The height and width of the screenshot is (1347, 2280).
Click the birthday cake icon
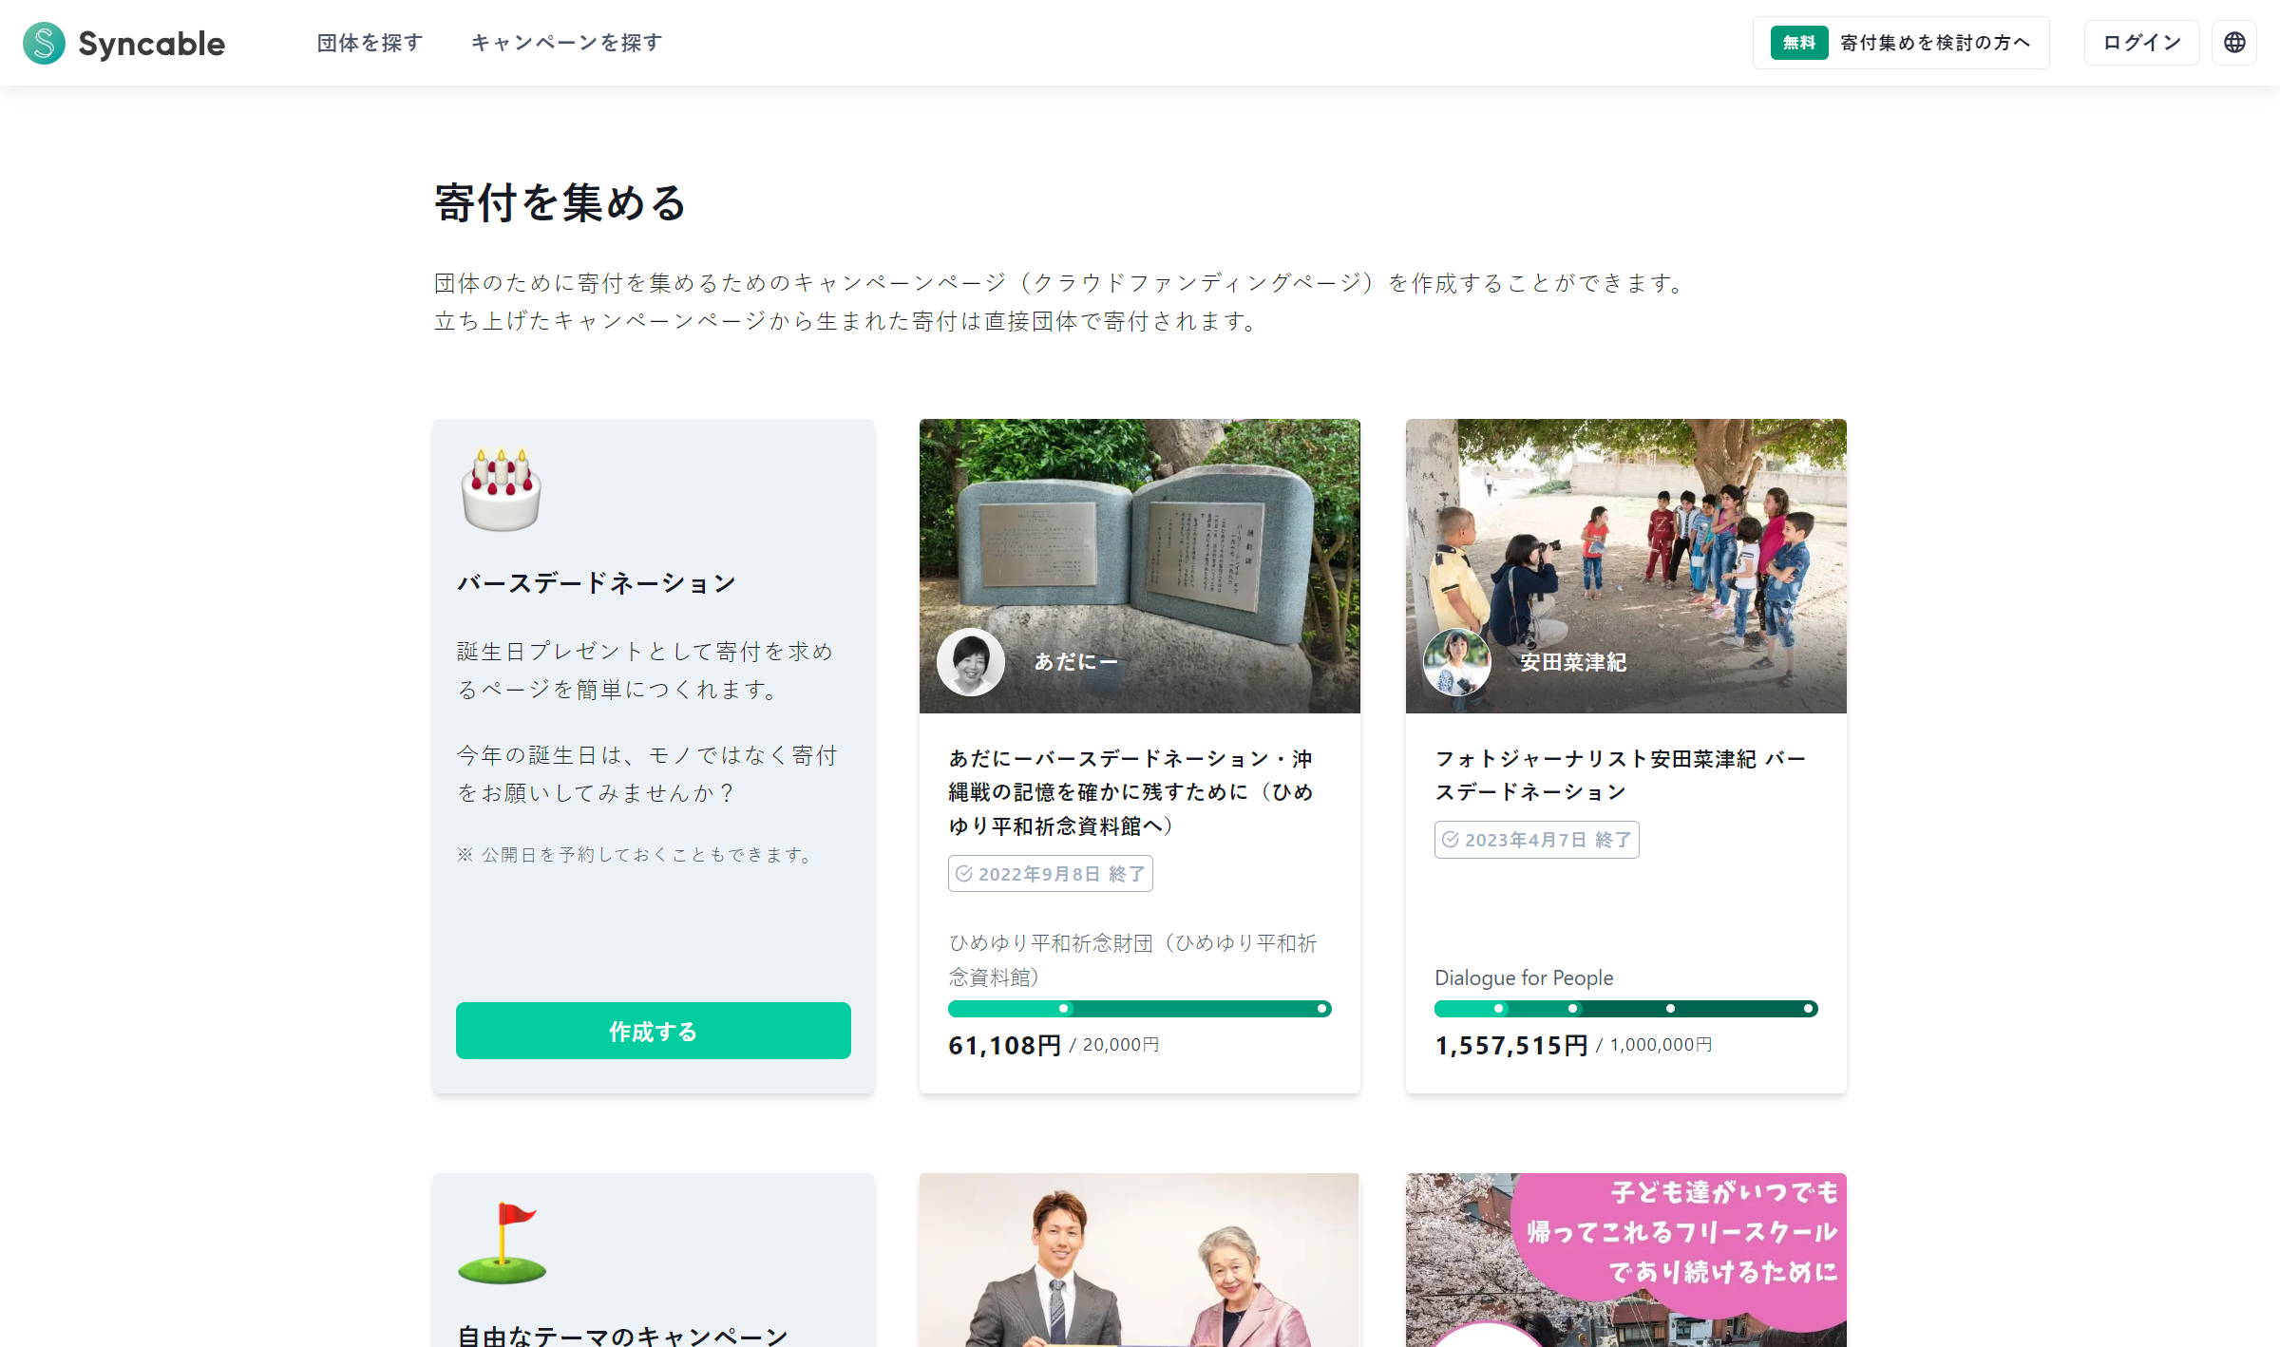502,489
